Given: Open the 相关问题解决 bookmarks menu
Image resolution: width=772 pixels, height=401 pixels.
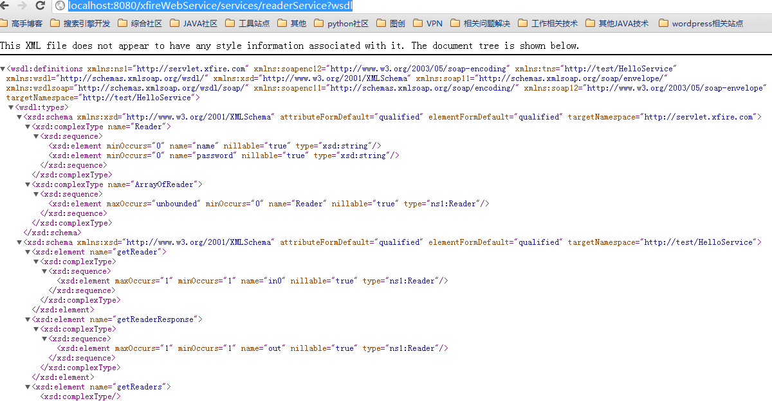Looking at the screenshot, I should point(480,24).
